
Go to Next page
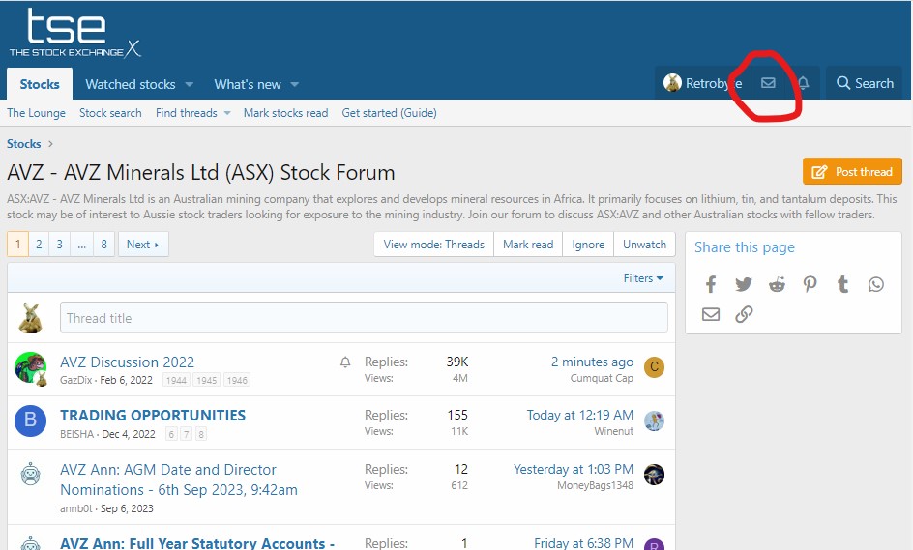tap(143, 245)
